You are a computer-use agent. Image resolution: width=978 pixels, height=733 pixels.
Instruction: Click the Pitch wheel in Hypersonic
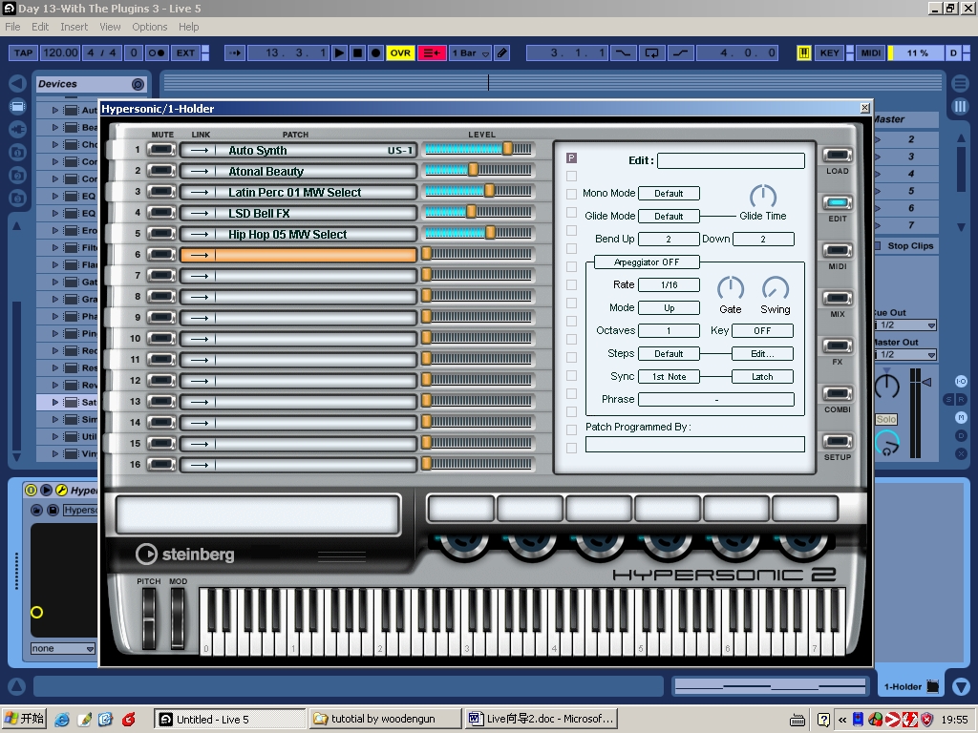(x=148, y=618)
